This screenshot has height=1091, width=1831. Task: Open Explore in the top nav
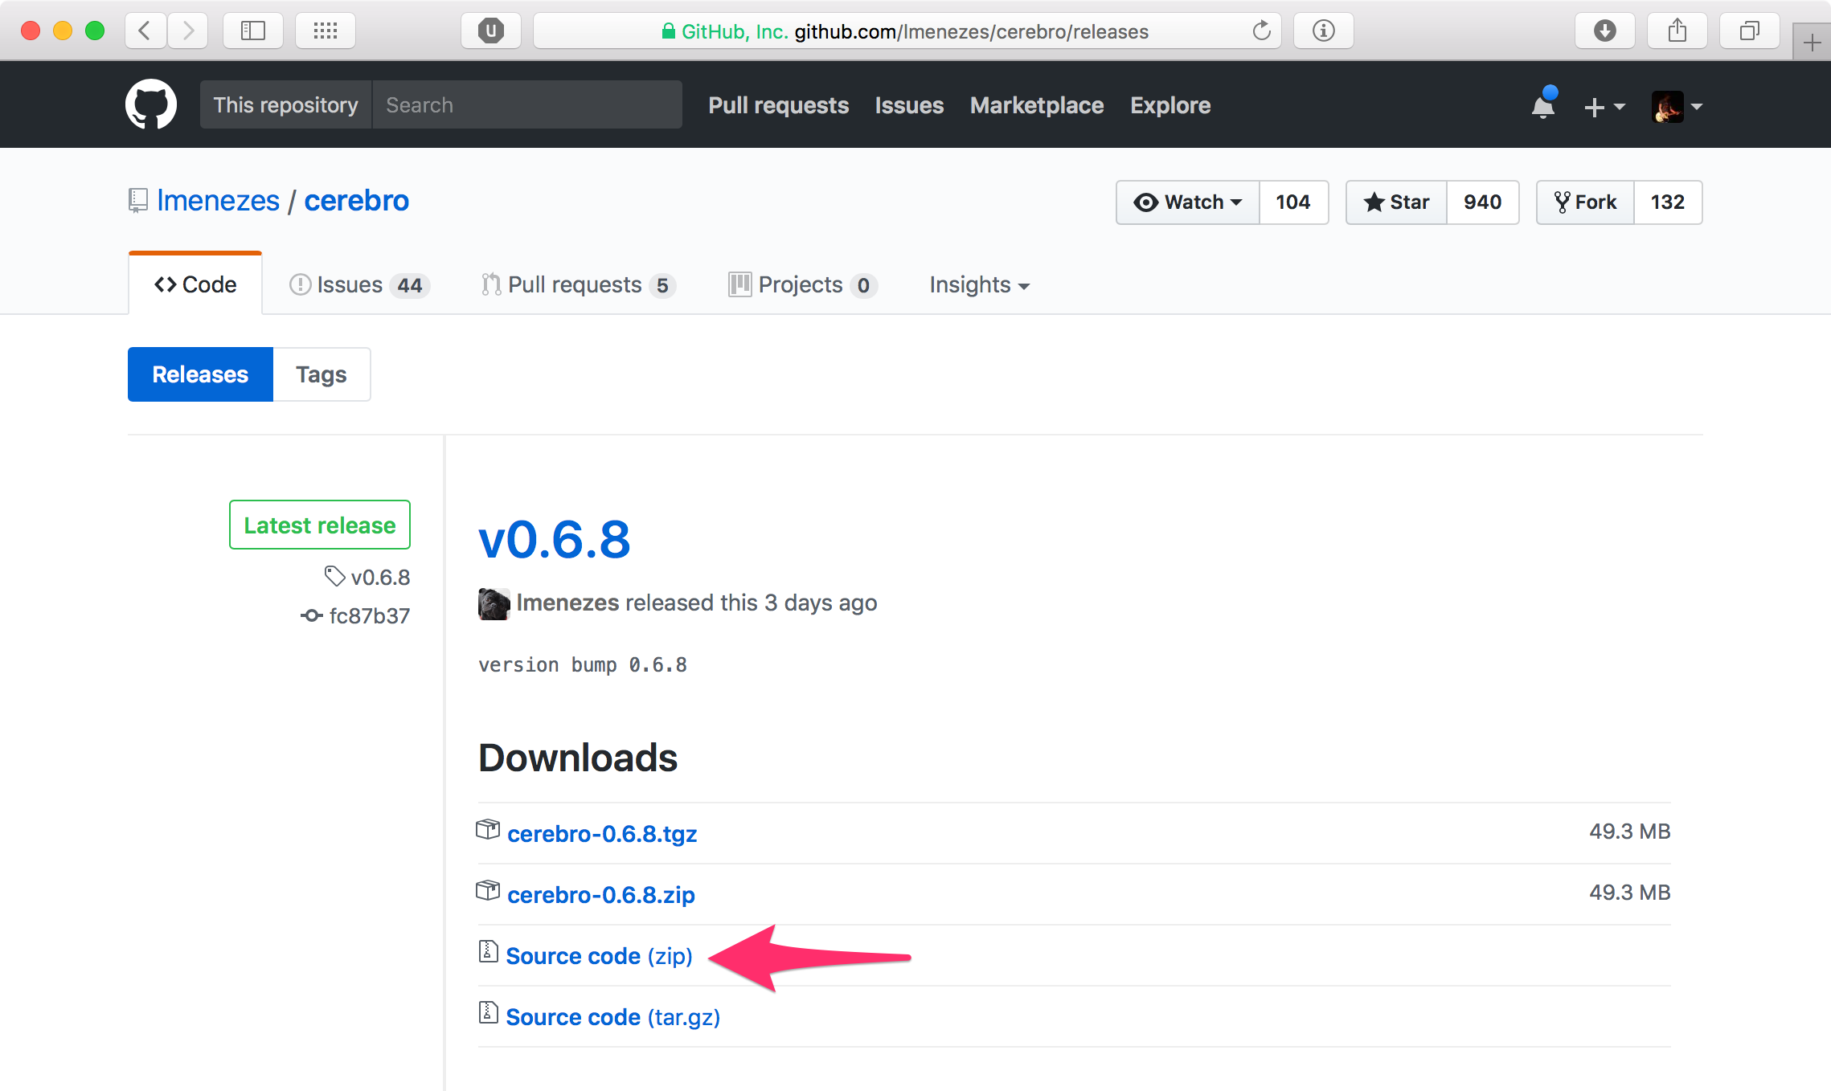click(1170, 105)
